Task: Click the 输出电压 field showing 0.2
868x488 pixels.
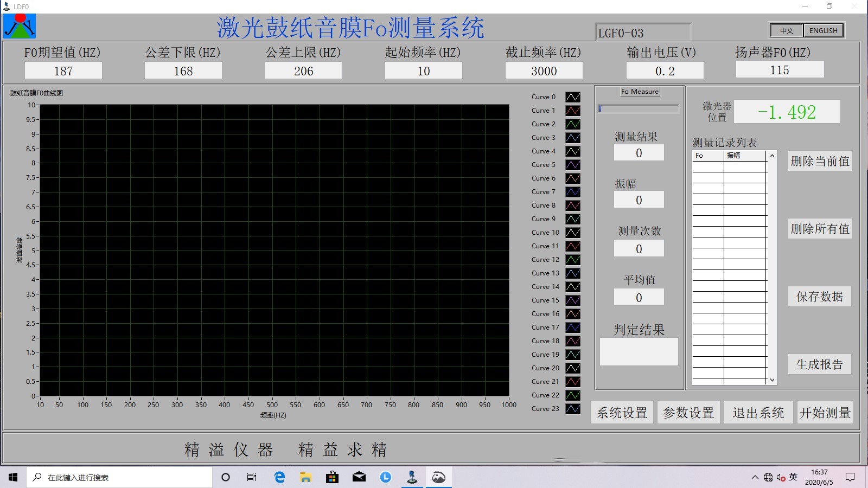Action: [x=665, y=71]
